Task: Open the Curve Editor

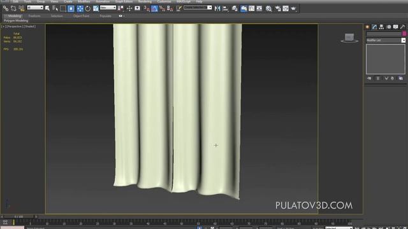Action: click(x=252, y=8)
